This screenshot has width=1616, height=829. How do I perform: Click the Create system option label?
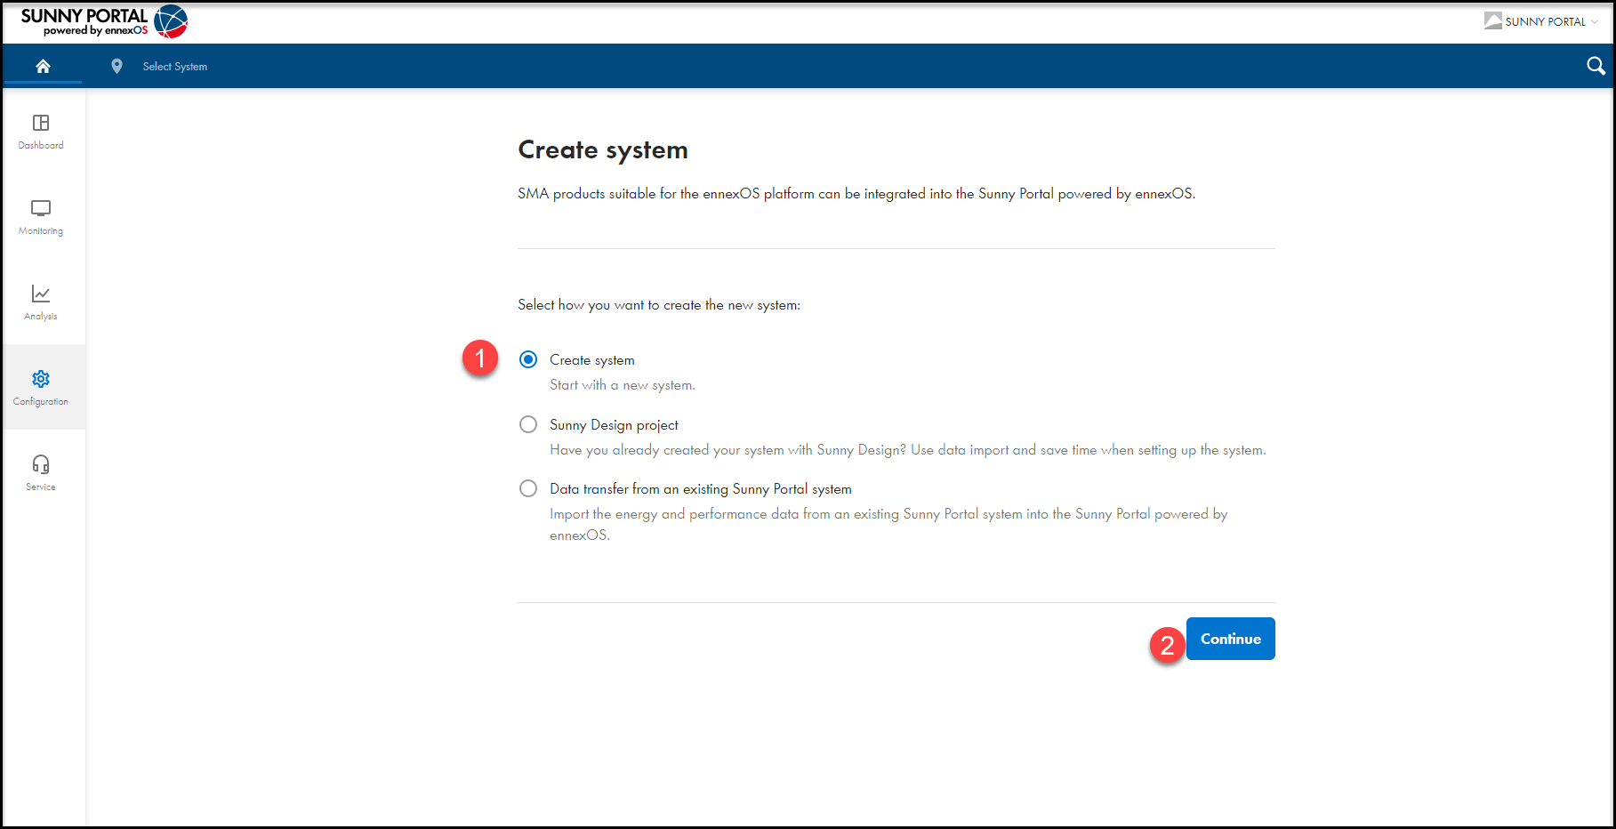(x=591, y=360)
